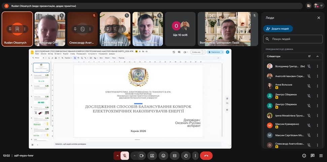Open more options for Анна Вольська

point(317,86)
